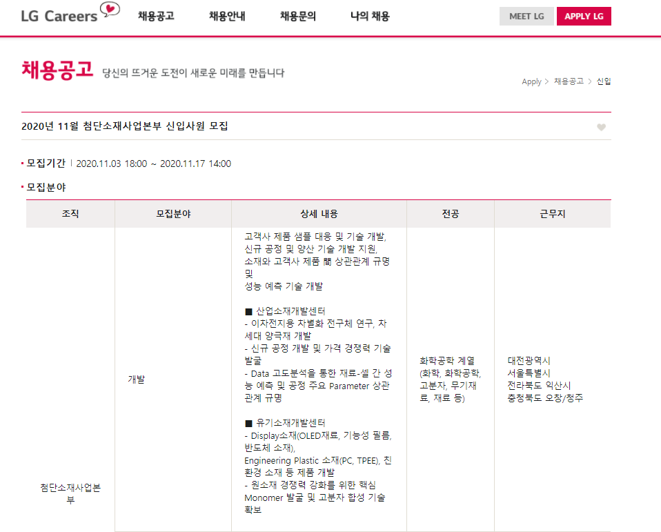Select 신입 in the breadcrumb

coord(604,81)
